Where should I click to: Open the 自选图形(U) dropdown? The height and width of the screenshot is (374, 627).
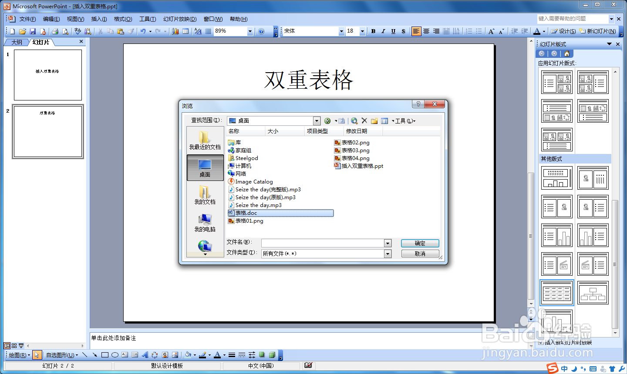click(62, 355)
